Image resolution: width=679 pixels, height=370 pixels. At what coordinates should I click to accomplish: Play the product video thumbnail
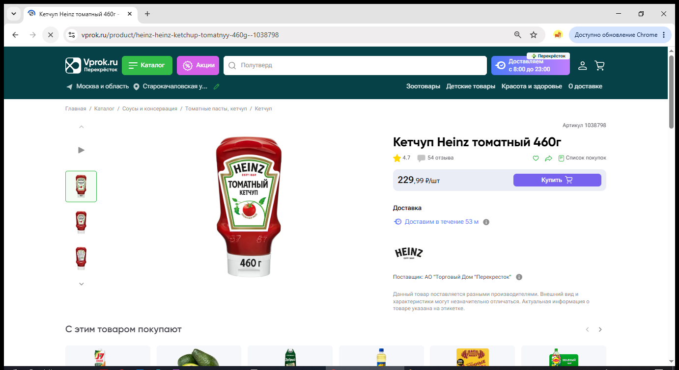(82, 150)
